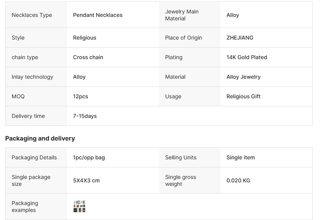Image resolution: width=322 pixels, height=220 pixels.
Task: Click the "7-15days" delivery time value
Action: point(85,116)
